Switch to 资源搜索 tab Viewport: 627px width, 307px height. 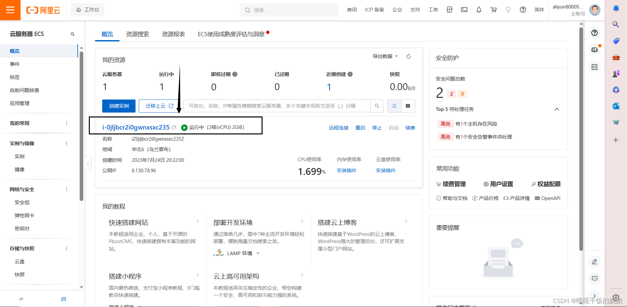[x=137, y=34]
